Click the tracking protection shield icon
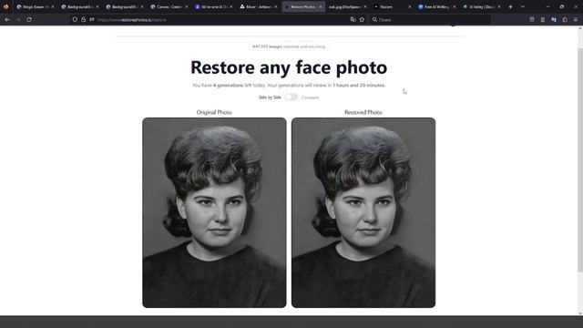 click(x=75, y=19)
